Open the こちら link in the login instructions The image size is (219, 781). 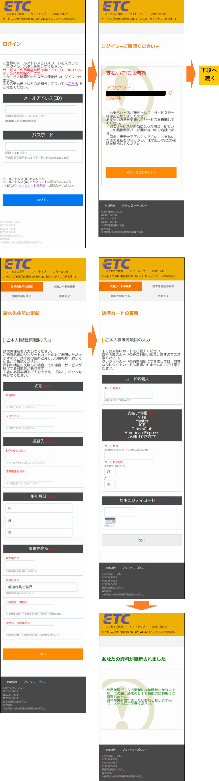(x=73, y=84)
